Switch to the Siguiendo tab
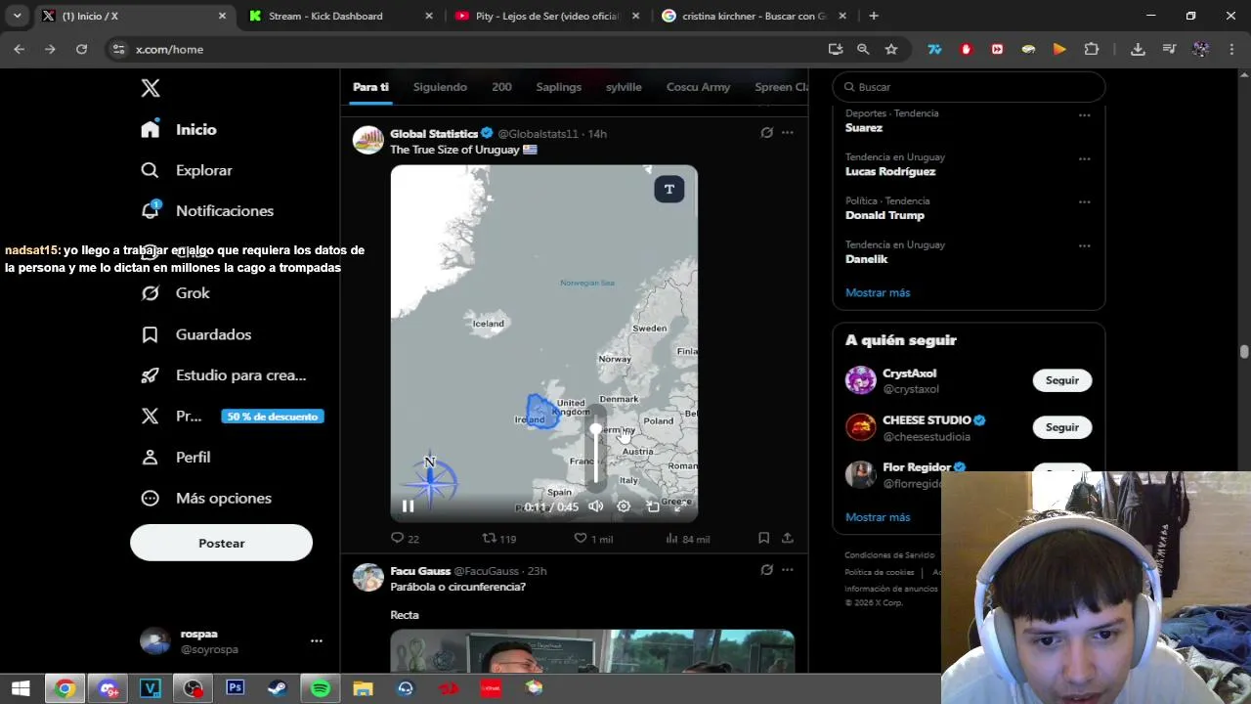Viewport: 1251px width, 704px height. pos(440,87)
